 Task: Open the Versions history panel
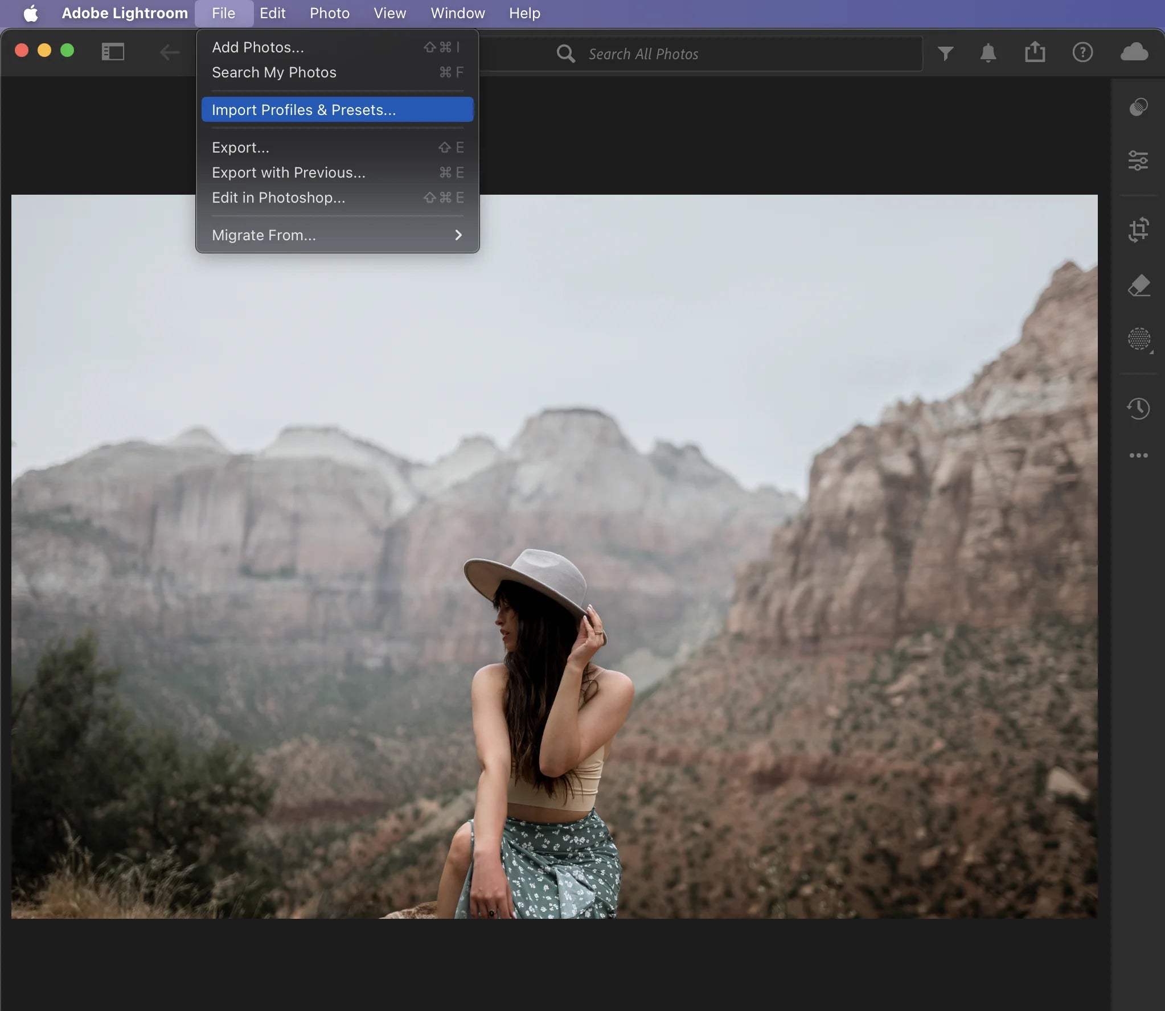click(1138, 408)
